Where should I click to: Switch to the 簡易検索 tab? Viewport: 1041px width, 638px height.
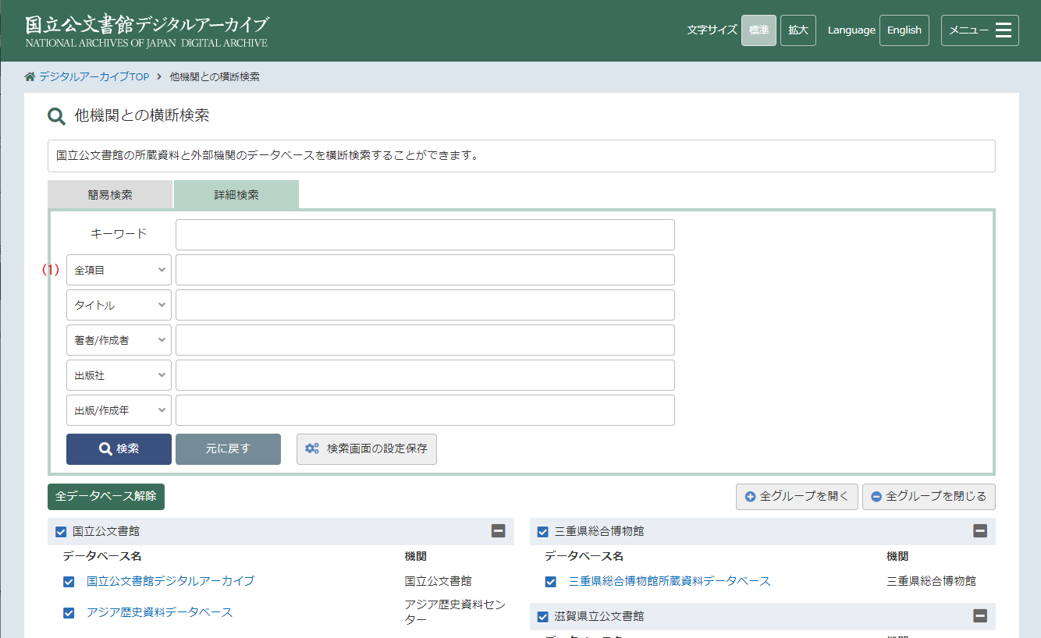[110, 195]
